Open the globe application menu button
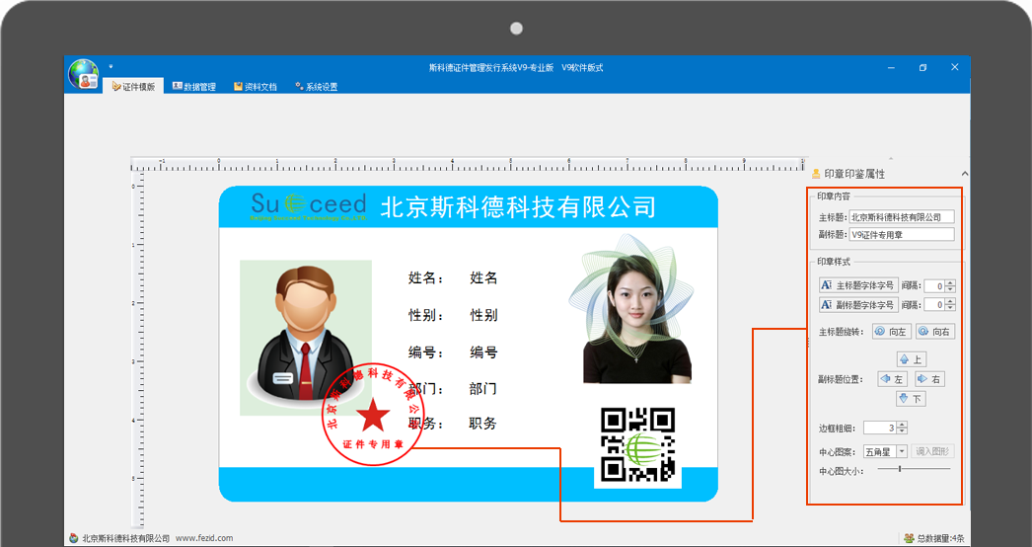The image size is (1032, 547). point(84,74)
